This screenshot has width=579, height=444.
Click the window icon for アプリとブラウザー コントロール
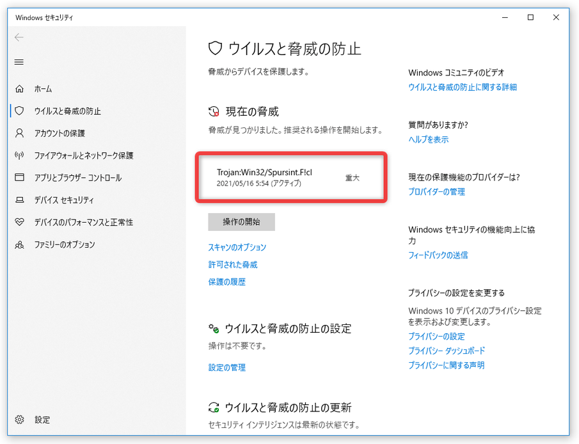[x=19, y=177]
